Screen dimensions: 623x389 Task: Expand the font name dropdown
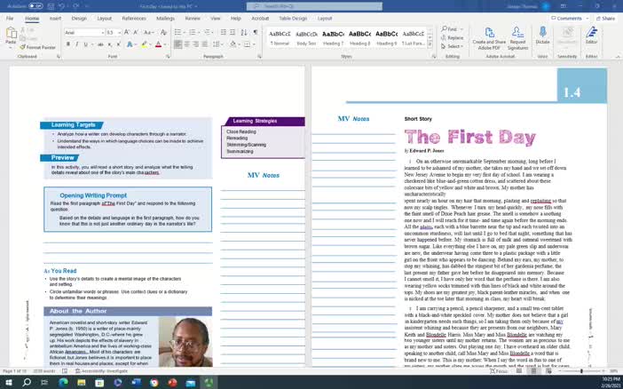point(101,32)
